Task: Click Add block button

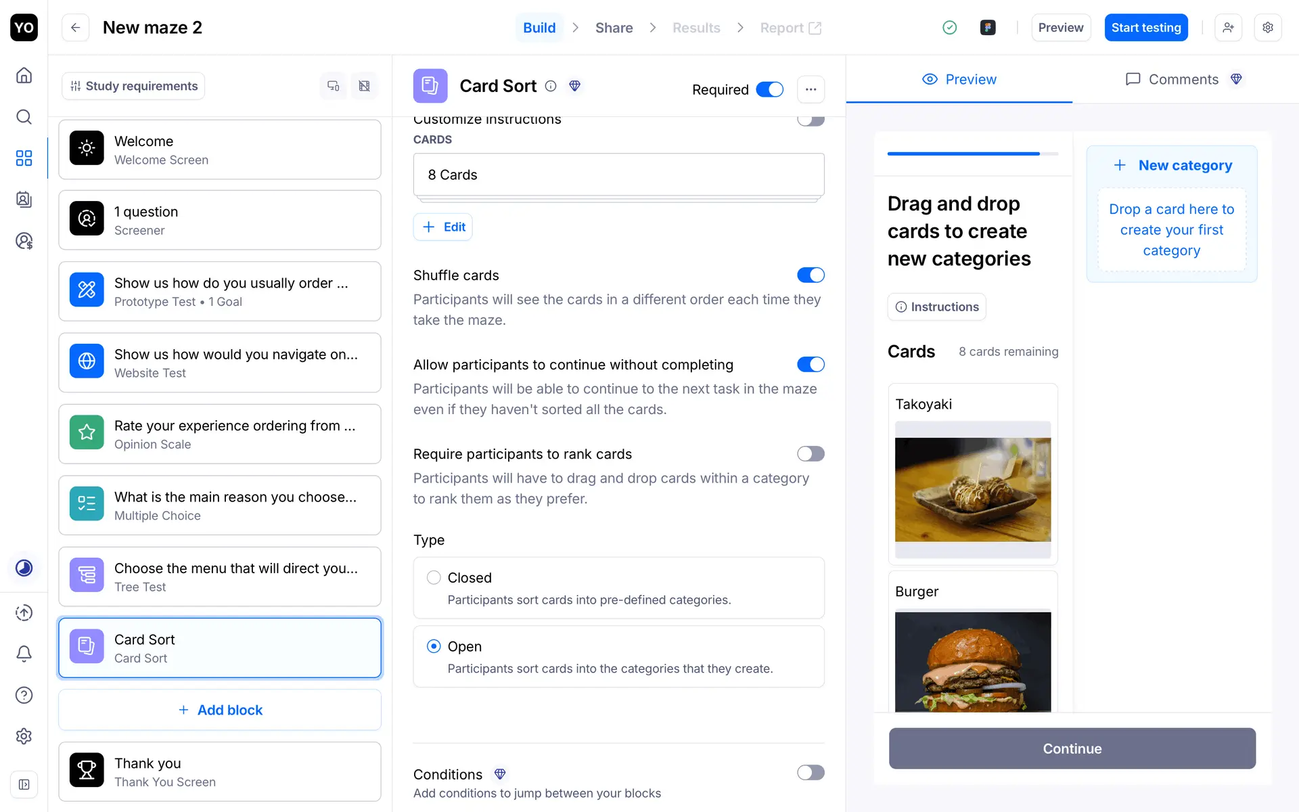Action: tap(220, 710)
